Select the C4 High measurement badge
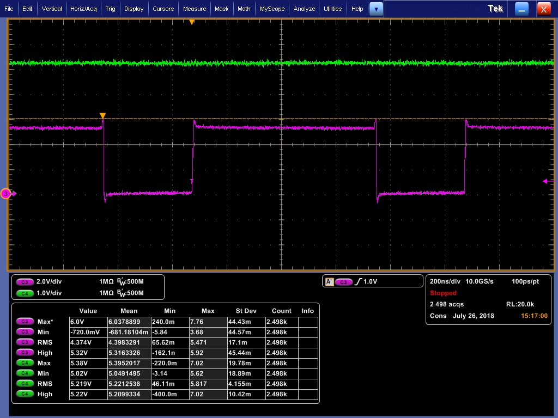This screenshot has height=418, width=558. 25,394
